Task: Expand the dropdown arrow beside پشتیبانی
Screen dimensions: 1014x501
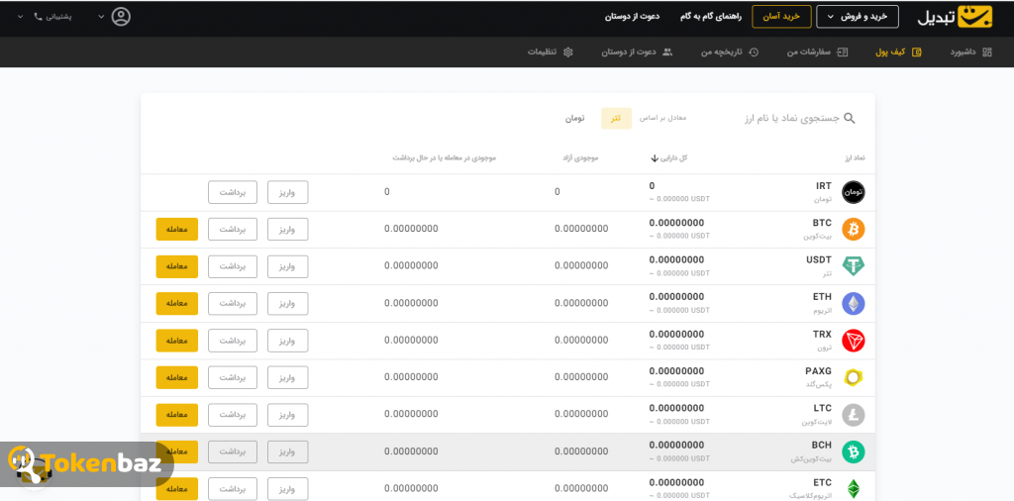Action: [20, 16]
